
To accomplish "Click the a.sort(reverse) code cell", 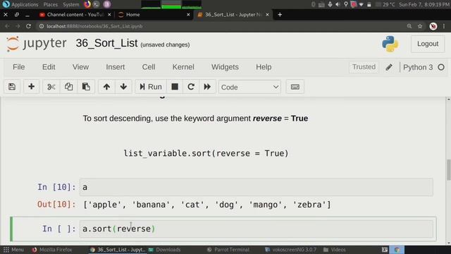I will coord(256,229).
